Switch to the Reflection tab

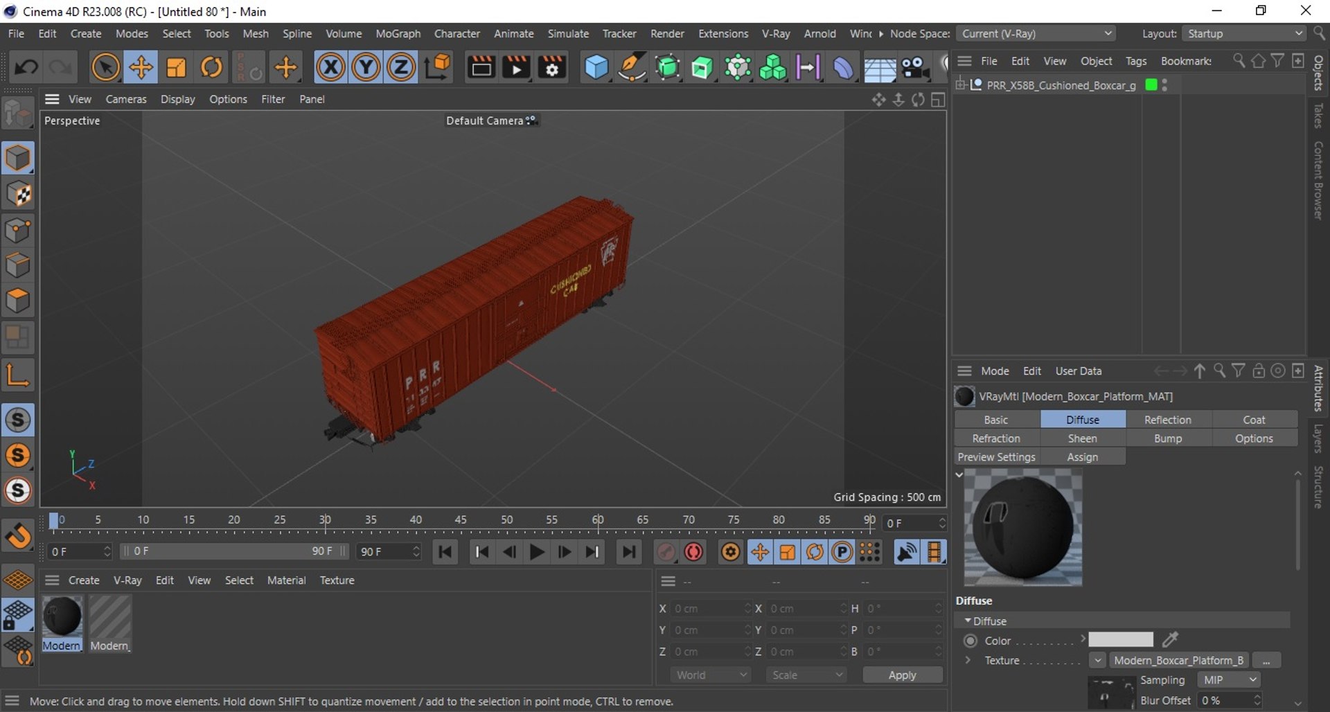pyautogui.click(x=1168, y=420)
